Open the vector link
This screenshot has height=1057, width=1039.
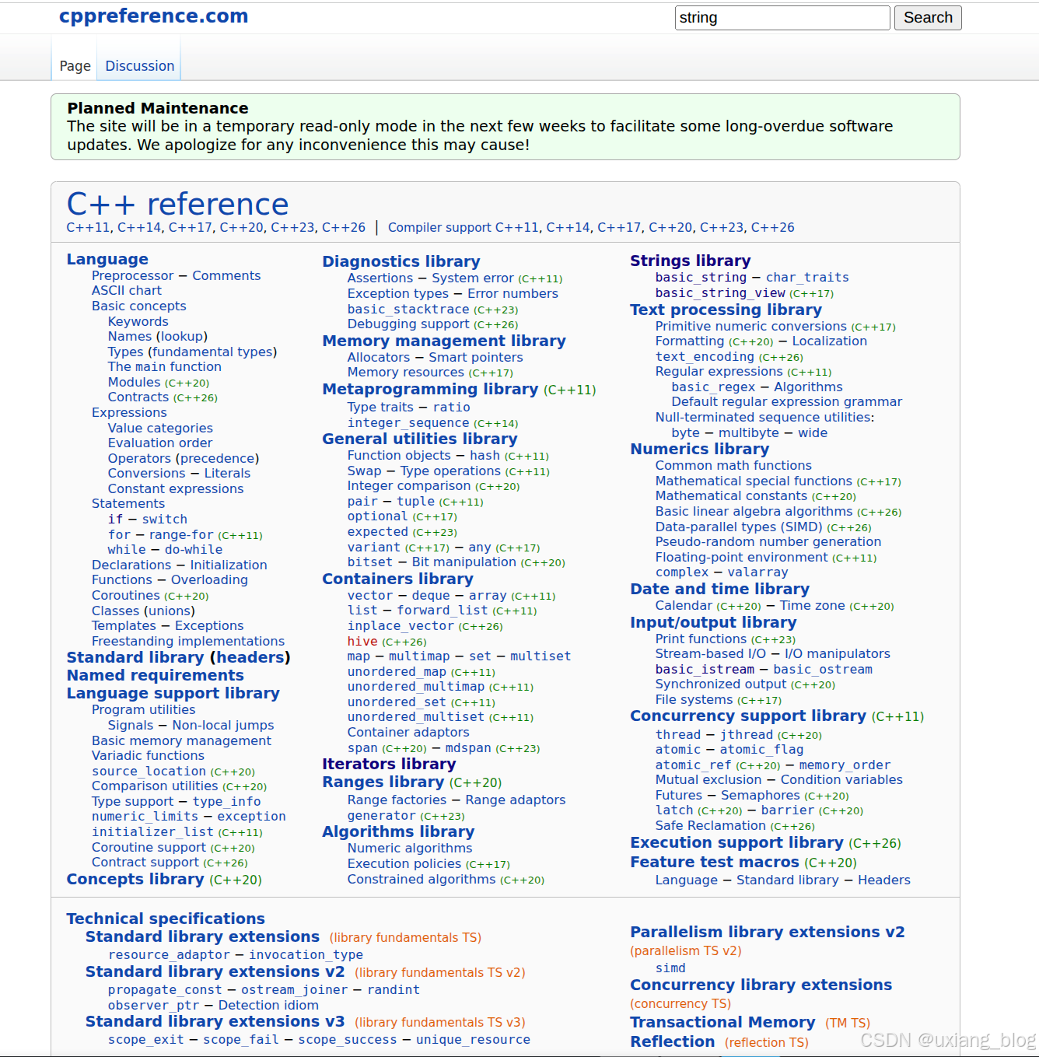[370, 595]
